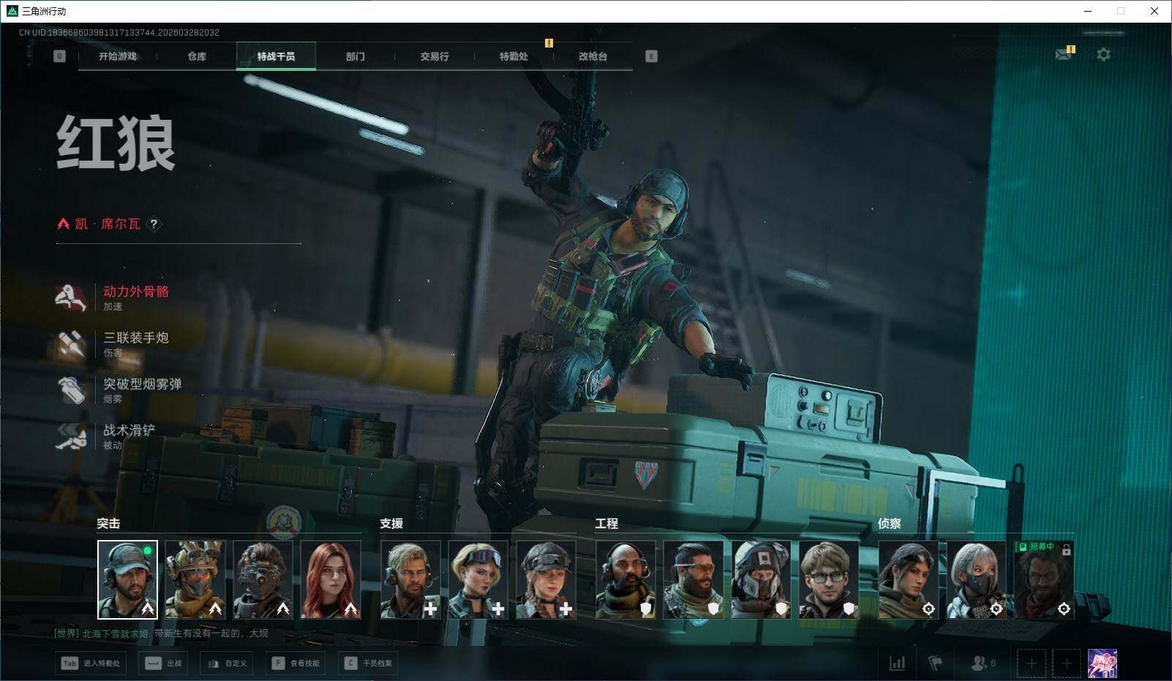Open the mail envelope icon

pyautogui.click(x=1064, y=54)
